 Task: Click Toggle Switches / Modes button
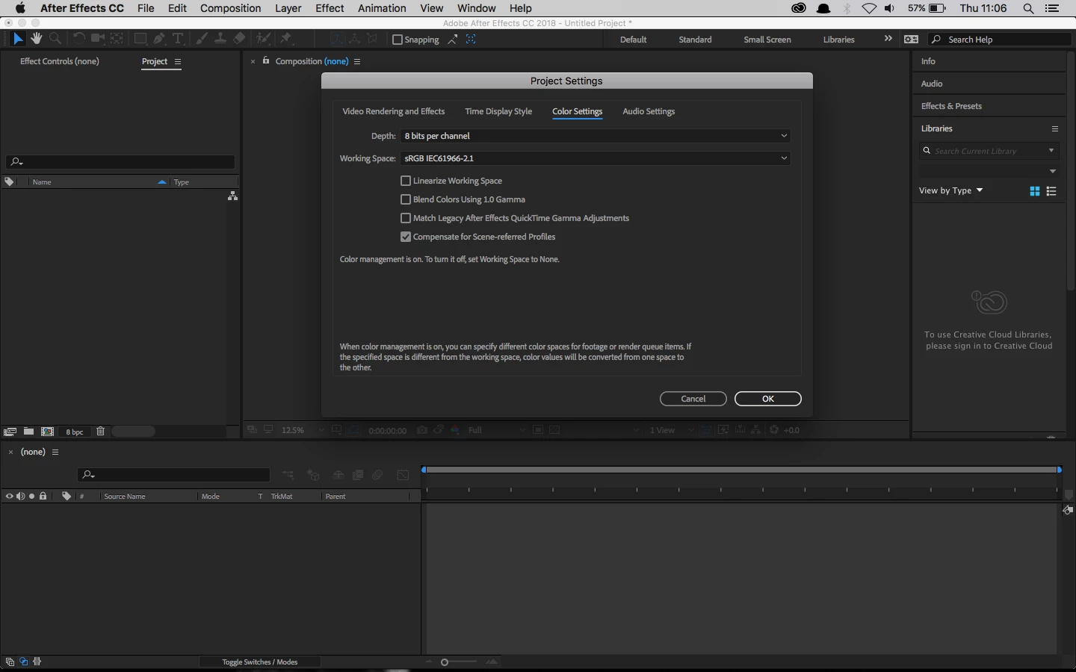coord(260,662)
